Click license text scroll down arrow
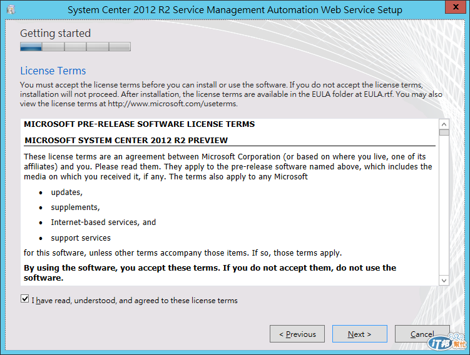Viewport: 470px width, 355px height. [444, 281]
